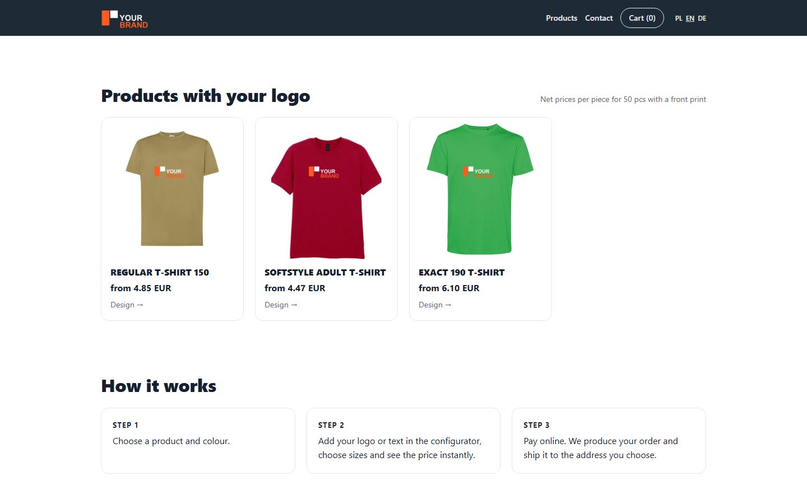The image size is (807, 504).
Task: Click the 'Pay online' step description
Action: coord(601,448)
